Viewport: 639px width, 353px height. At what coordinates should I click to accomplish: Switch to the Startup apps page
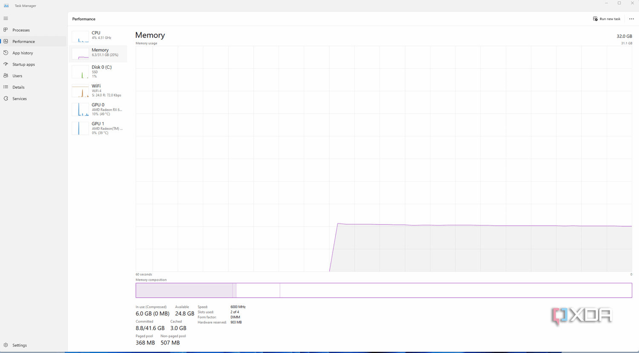[x=23, y=65]
